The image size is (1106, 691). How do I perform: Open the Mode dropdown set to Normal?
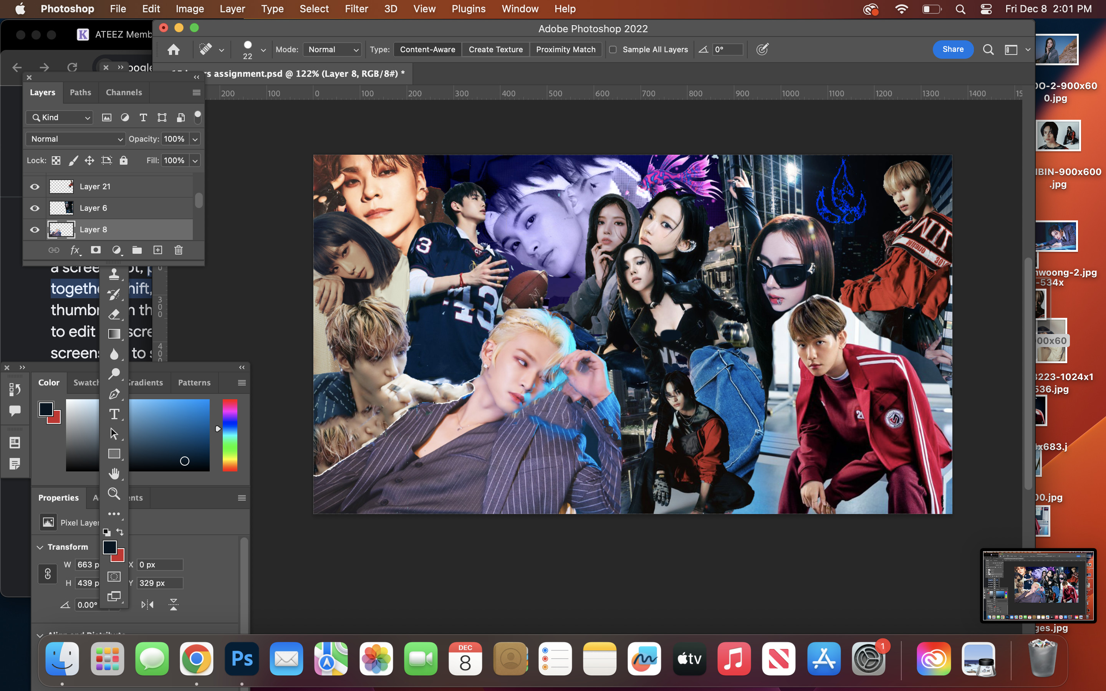click(332, 50)
